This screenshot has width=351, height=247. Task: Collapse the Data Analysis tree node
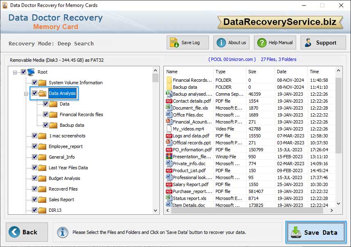26,94
